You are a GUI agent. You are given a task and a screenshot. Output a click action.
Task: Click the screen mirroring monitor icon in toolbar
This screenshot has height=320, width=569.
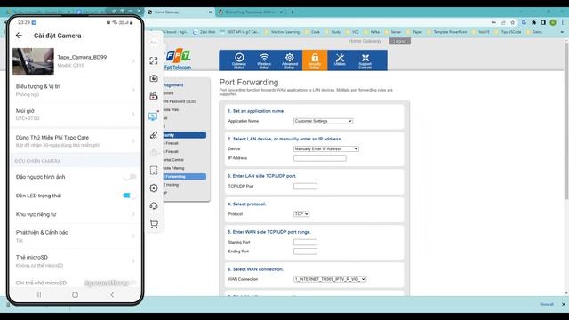click(153, 116)
